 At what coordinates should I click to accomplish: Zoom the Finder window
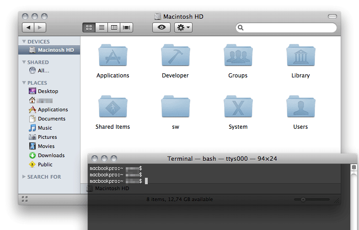tap(44, 16)
